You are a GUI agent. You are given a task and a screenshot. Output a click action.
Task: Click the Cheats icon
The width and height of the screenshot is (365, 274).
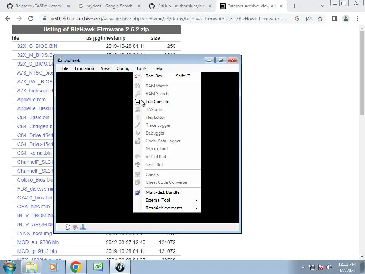pos(137,174)
